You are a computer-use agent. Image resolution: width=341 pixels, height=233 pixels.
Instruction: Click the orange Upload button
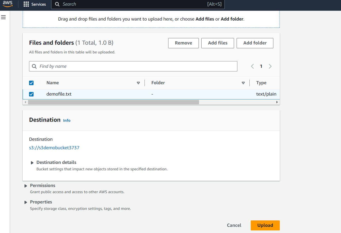pyautogui.click(x=265, y=225)
